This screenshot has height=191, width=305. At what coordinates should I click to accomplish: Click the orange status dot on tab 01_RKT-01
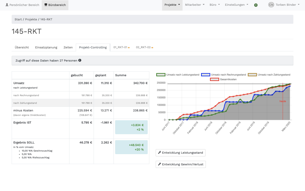(x=129, y=47)
